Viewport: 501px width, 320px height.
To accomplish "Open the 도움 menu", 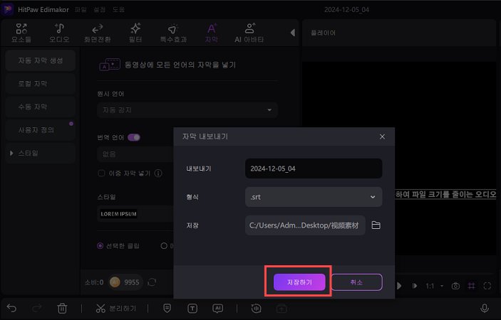I will point(118,9).
